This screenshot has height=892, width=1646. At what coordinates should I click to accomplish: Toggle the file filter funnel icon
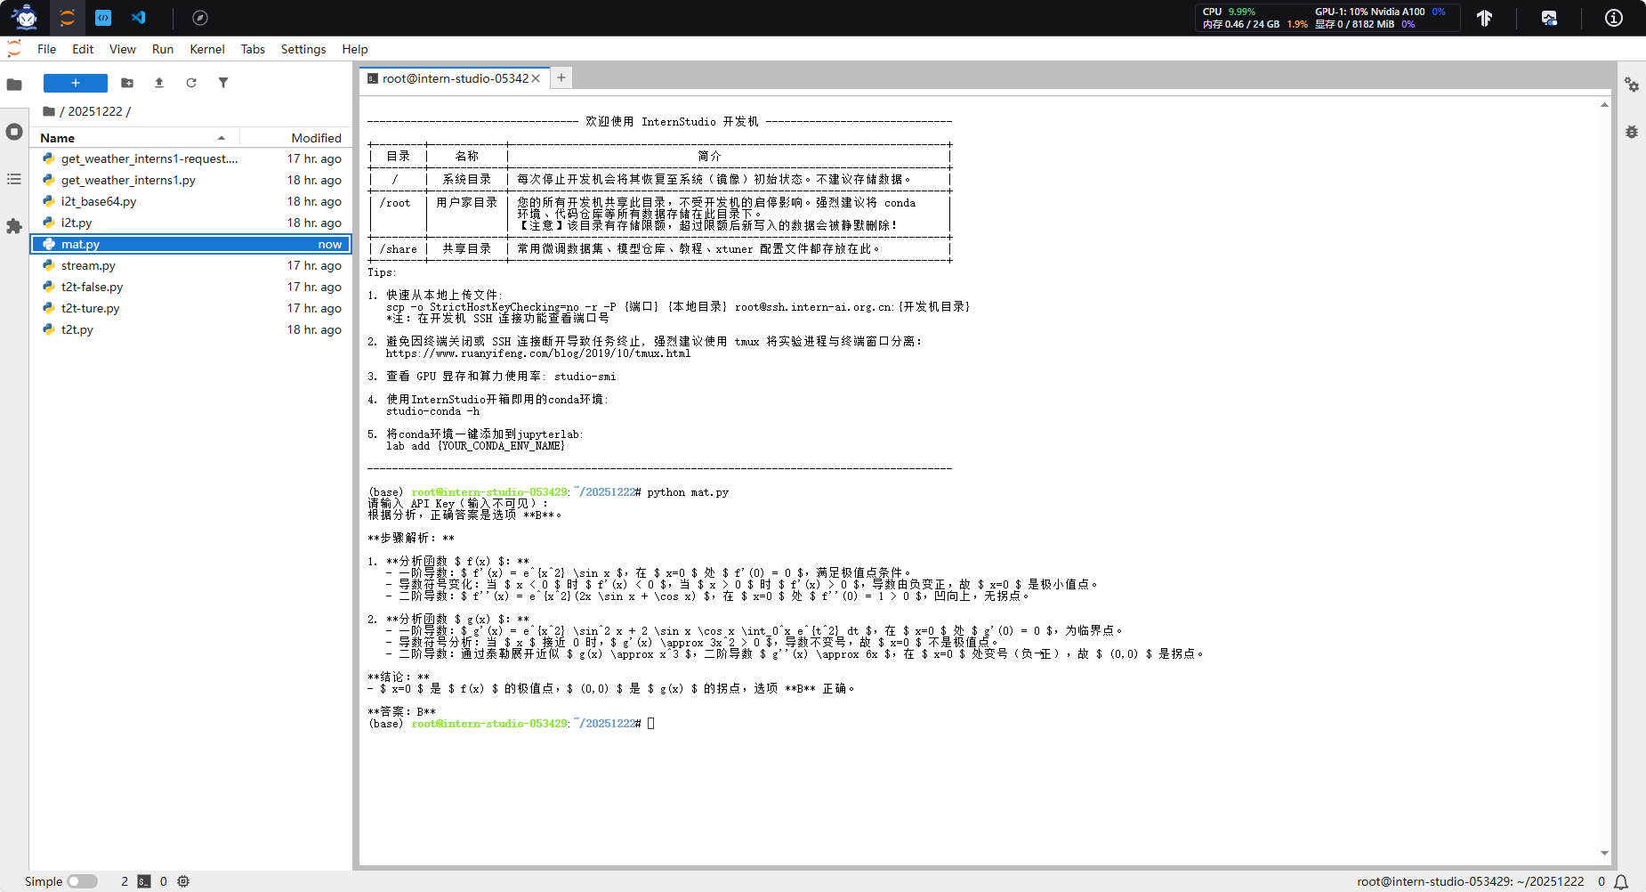pyautogui.click(x=223, y=83)
